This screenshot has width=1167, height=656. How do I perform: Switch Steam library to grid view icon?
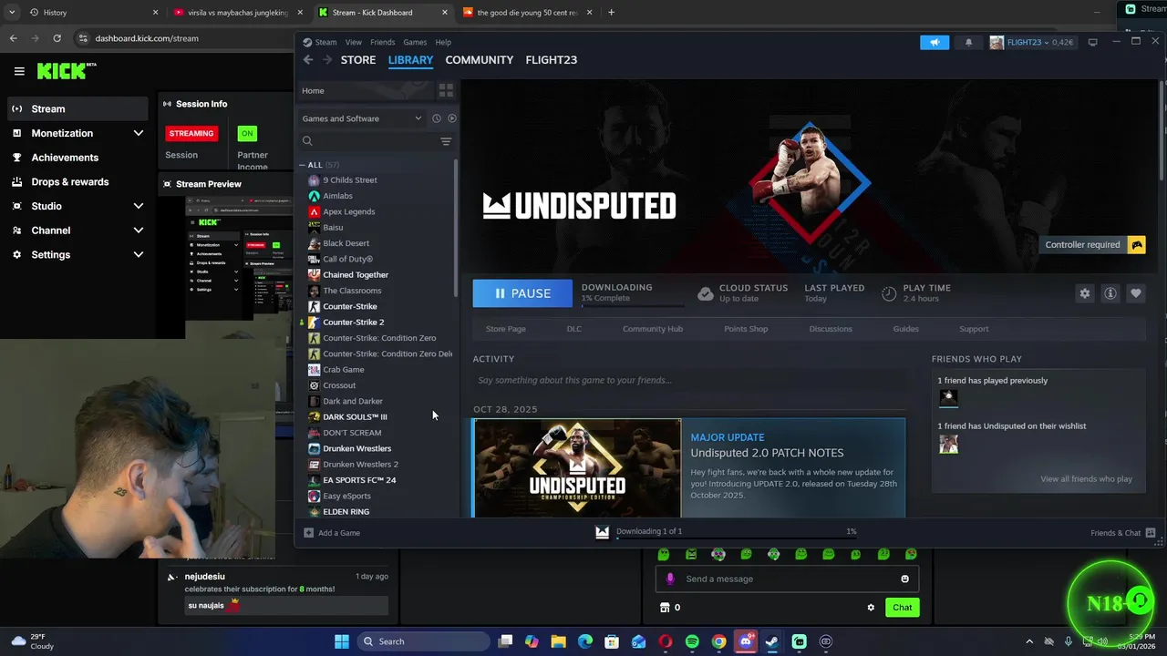(446, 90)
